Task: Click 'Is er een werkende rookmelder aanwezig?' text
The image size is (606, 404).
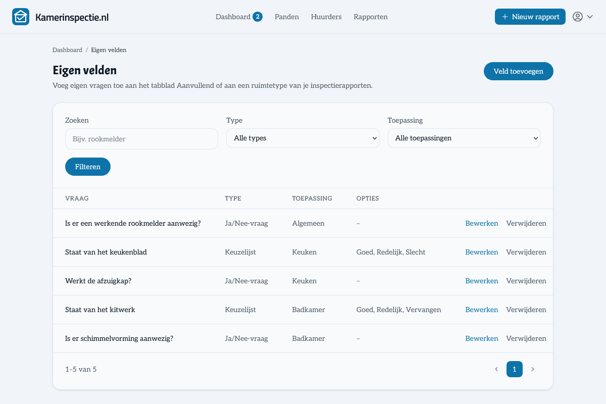Action: pyautogui.click(x=133, y=223)
